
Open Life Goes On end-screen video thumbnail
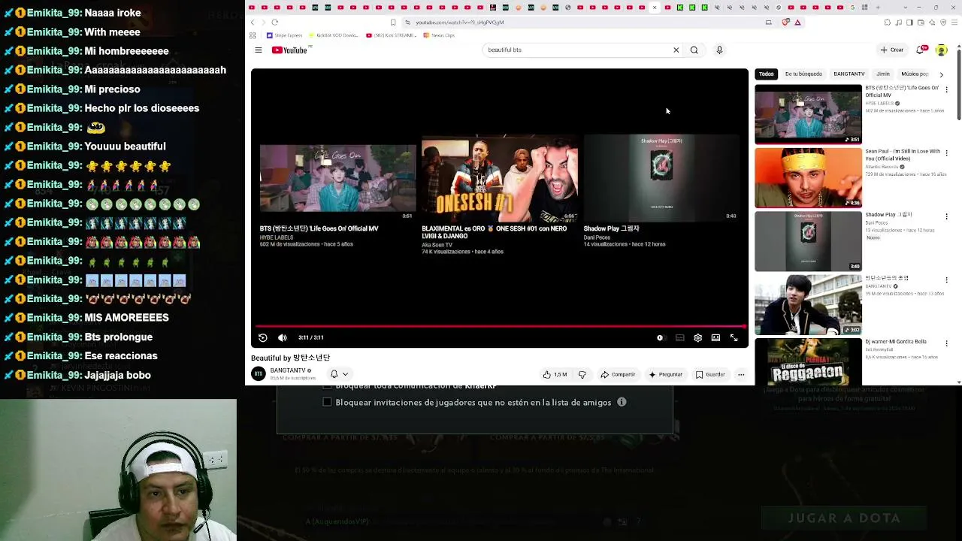(338, 177)
